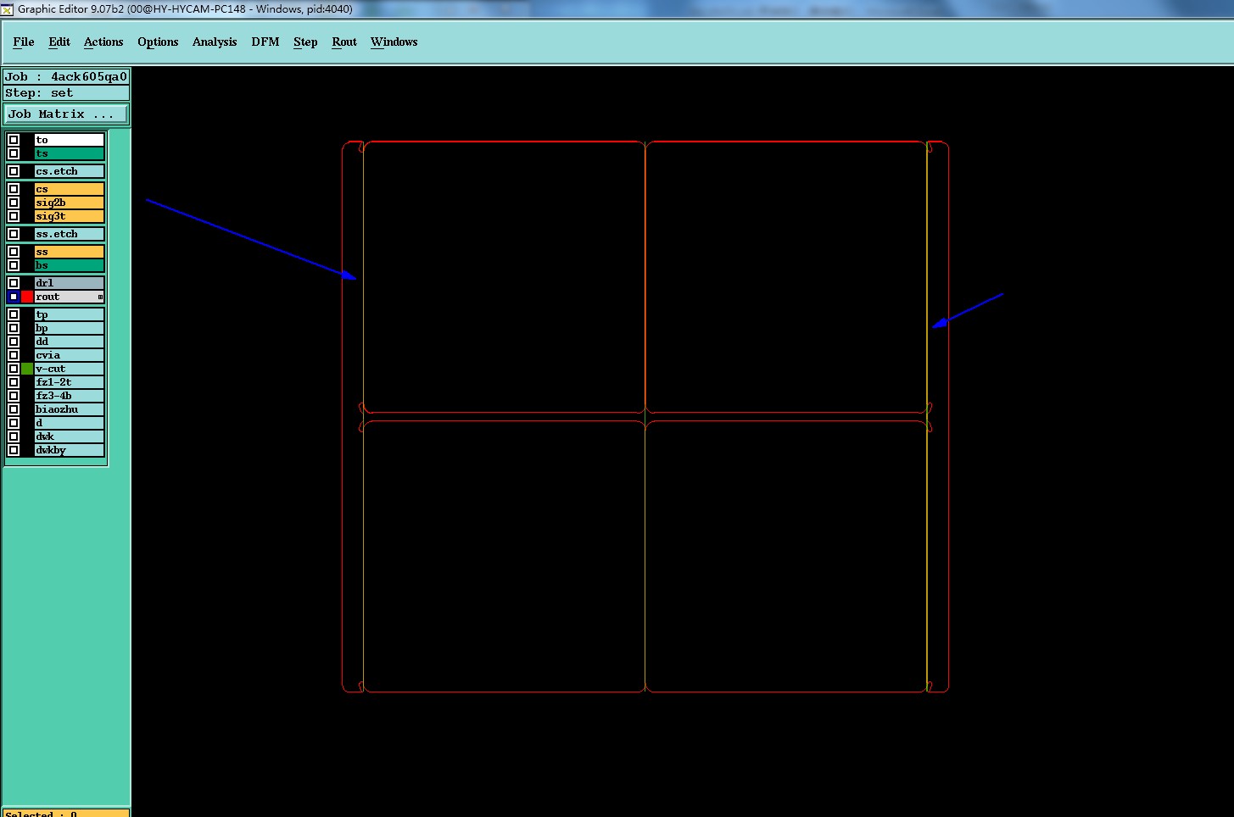1234x817 pixels.
Task: Open the DFM menu
Action: pos(265,42)
